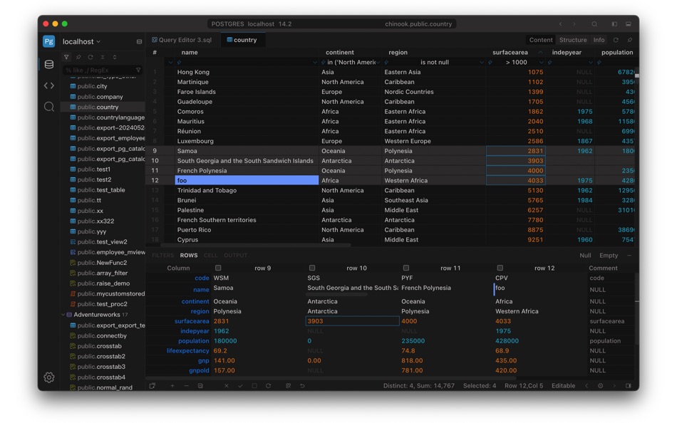677x423 pixels.
Task: Toggle right panel icon in status bar
Action: 629,385
